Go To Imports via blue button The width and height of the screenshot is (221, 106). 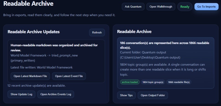[x=206, y=7]
